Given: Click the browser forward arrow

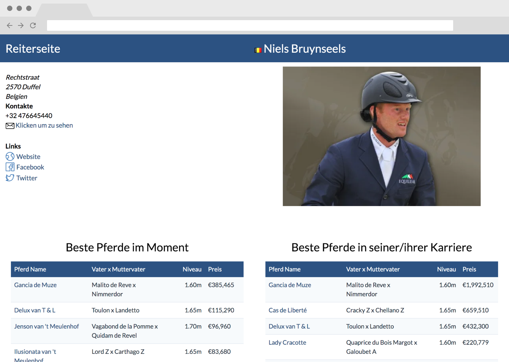Looking at the screenshot, I should (x=21, y=25).
